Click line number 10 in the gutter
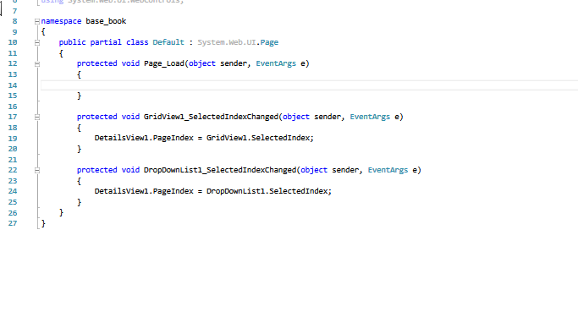This screenshot has width=578, height=312. (x=13, y=42)
